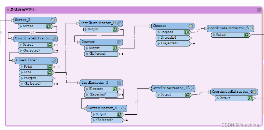The image size is (264, 130).
Task: Open Sorter_3 parameters gear icon
Action: 53,20
